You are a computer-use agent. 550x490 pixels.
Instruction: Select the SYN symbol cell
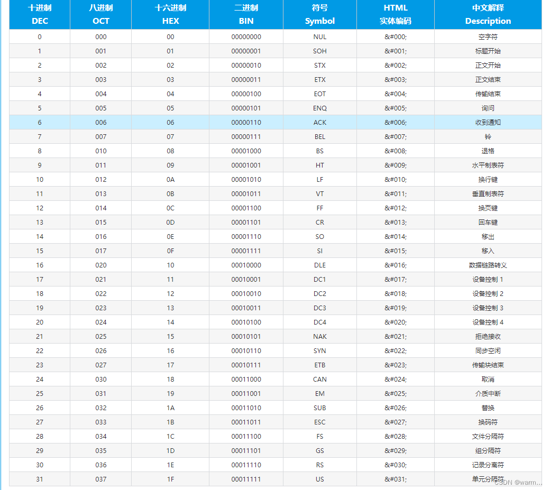coord(320,351)
